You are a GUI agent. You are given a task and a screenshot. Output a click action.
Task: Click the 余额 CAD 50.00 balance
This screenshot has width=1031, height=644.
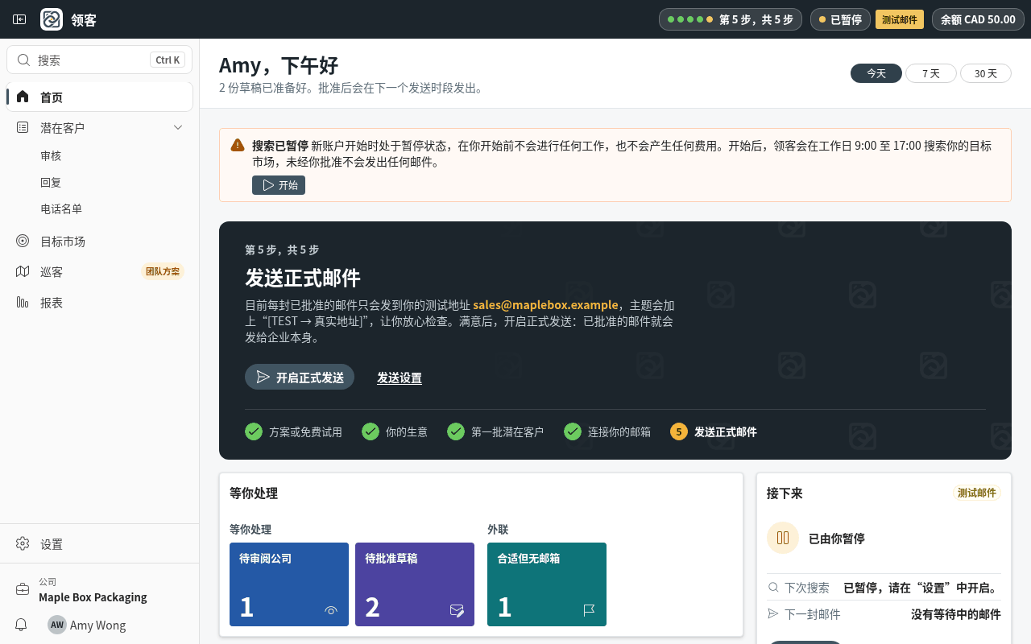pyautogui.click(x=978, y=19)
